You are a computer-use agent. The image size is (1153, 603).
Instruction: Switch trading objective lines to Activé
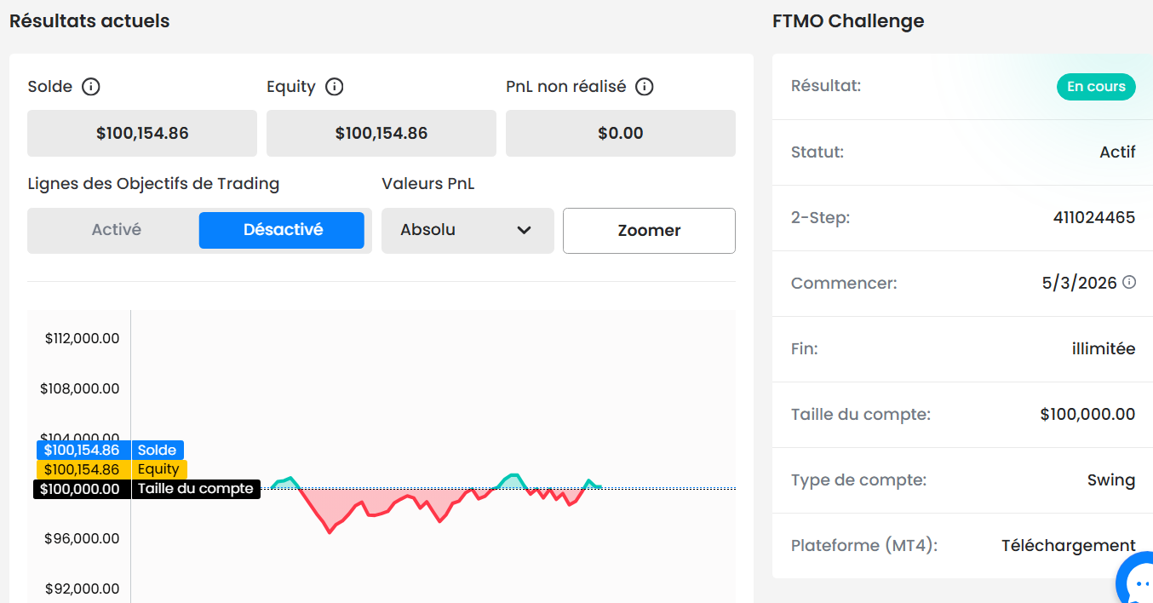(116, 230)
